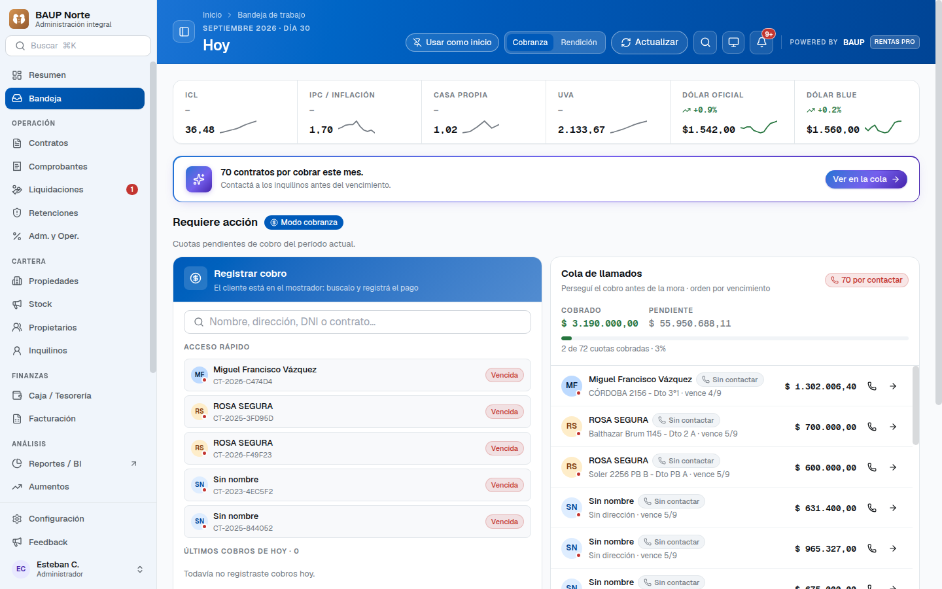Click arrow icon for Balthazar Brum 1145 row

click(x=893, y=427)
